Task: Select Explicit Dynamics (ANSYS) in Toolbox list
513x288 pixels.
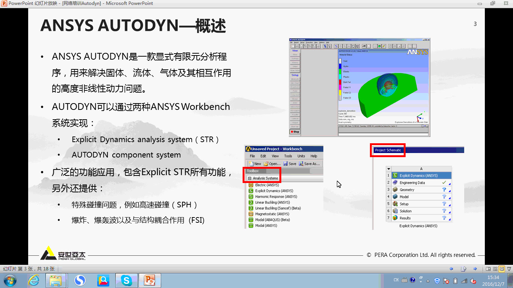Action: [x=271, y=191]
